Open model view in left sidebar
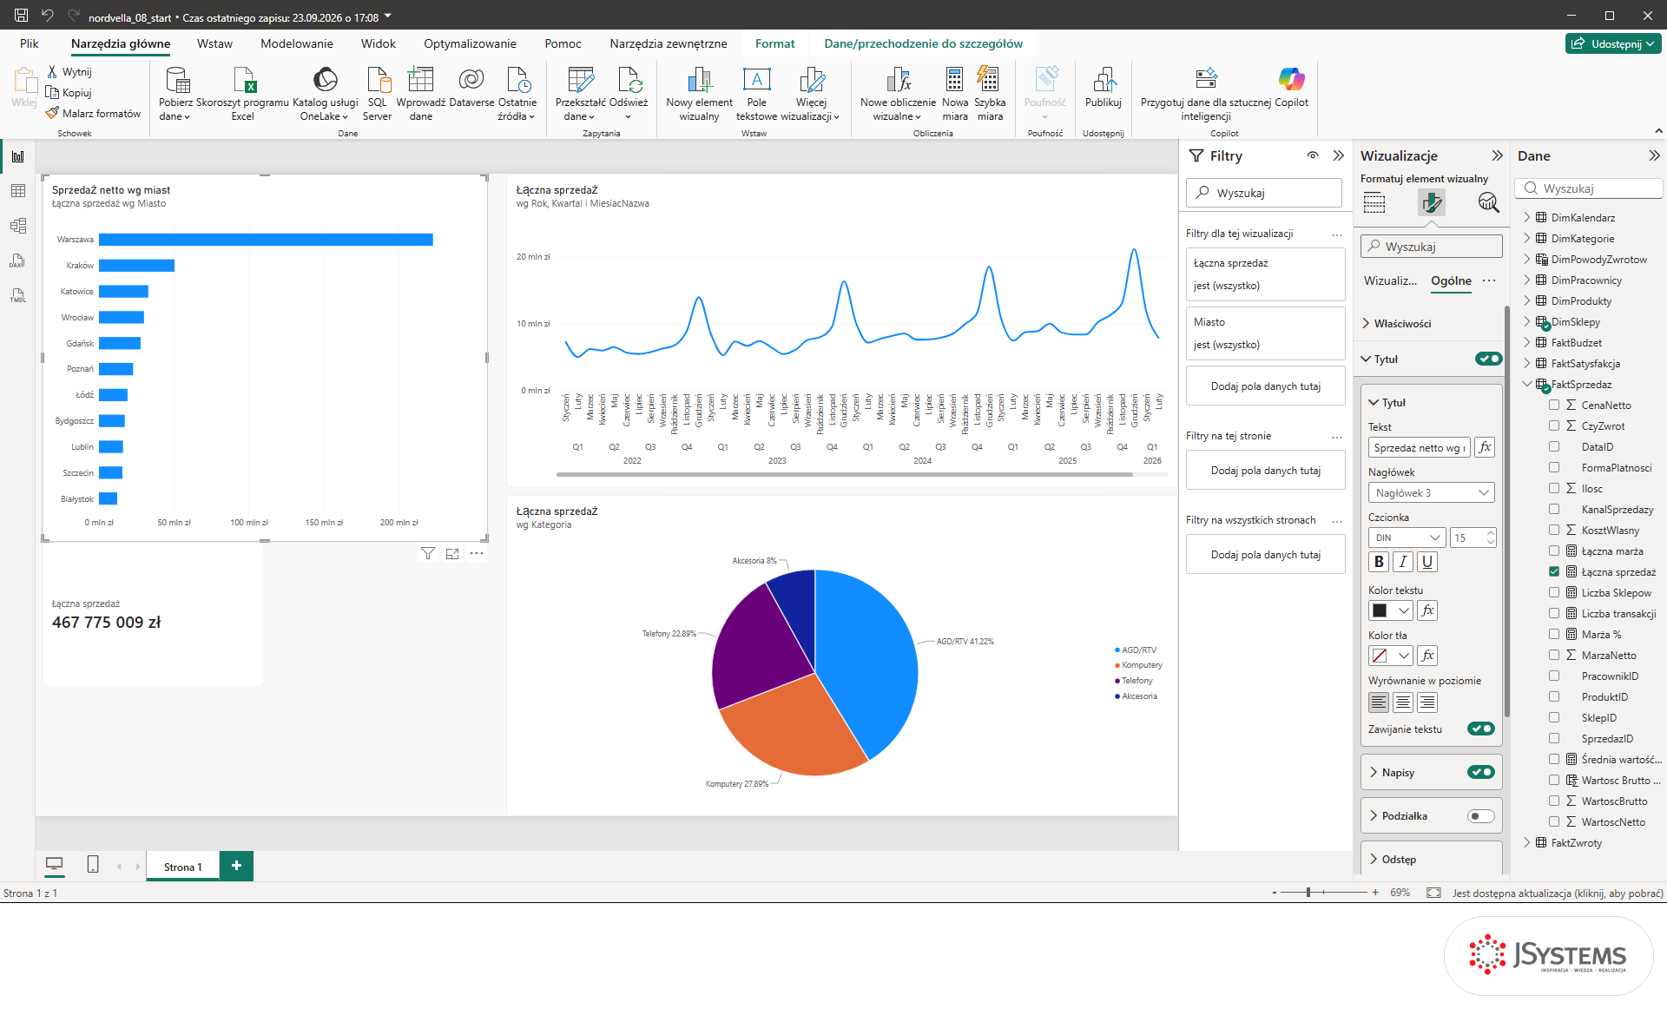 [x=18, y=226]
